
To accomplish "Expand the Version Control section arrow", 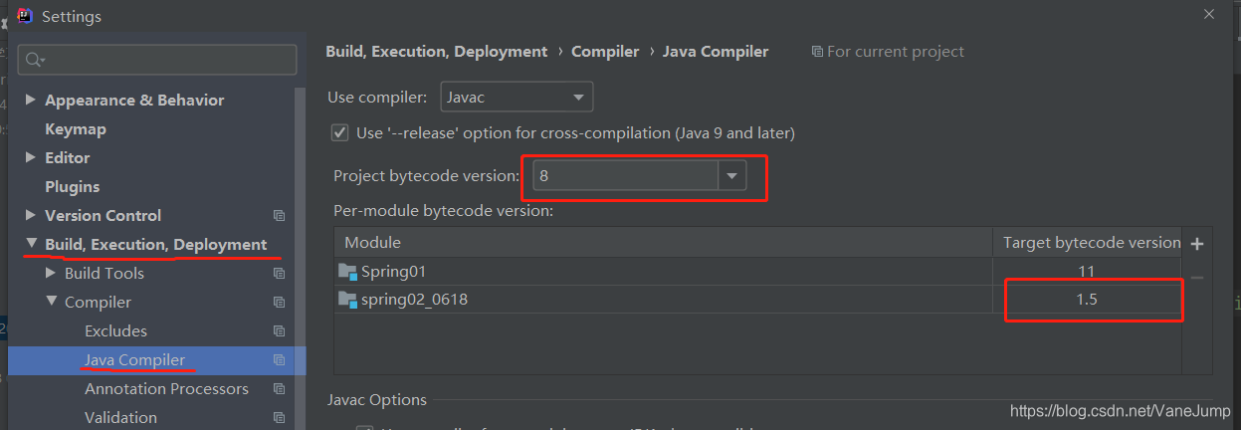I will point(31,215).
